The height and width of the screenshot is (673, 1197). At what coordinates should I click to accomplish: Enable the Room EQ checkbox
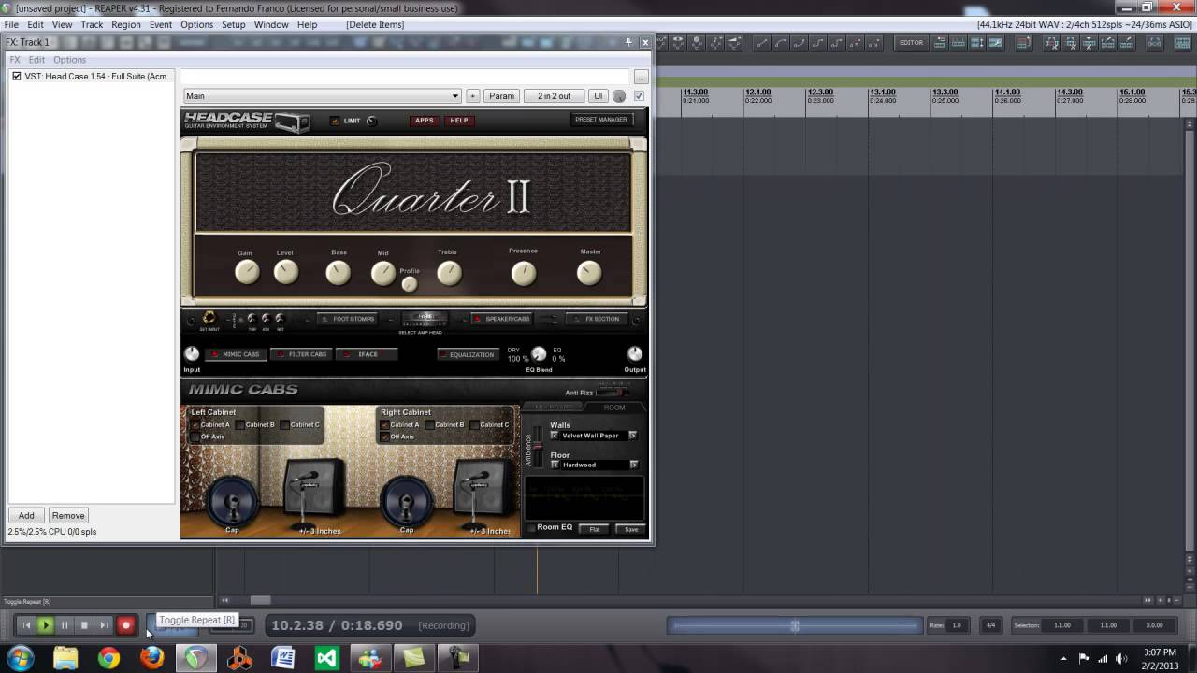click(531, 528)
